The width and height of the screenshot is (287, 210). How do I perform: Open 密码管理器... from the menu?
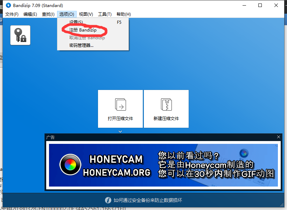coord(93,45)
